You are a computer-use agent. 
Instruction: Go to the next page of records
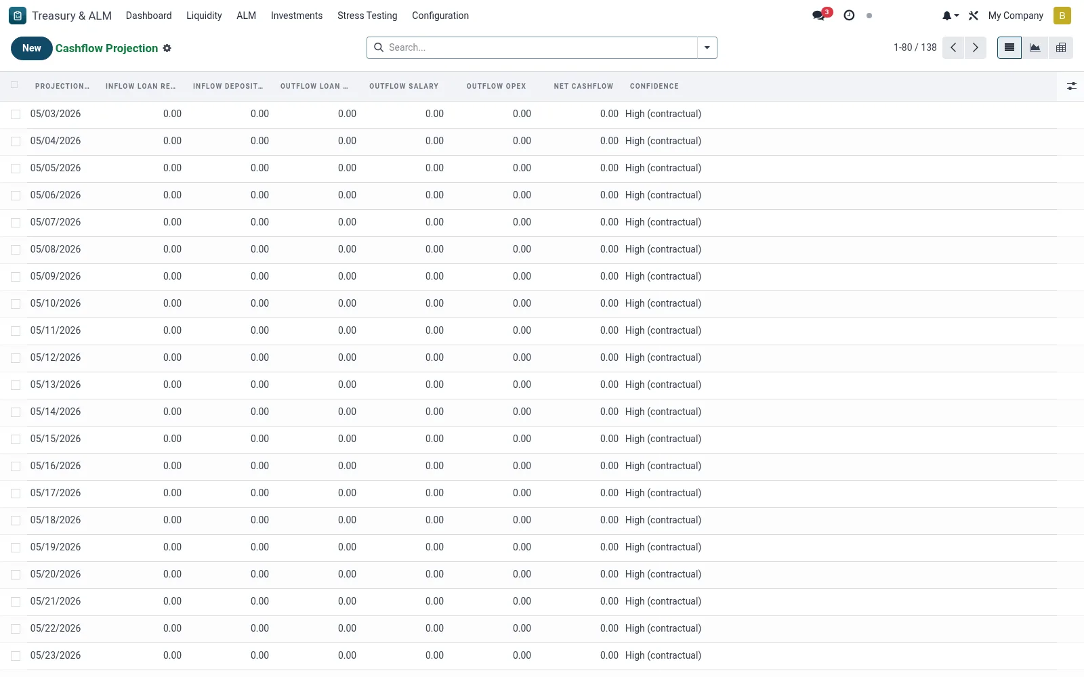coord(976,47)
